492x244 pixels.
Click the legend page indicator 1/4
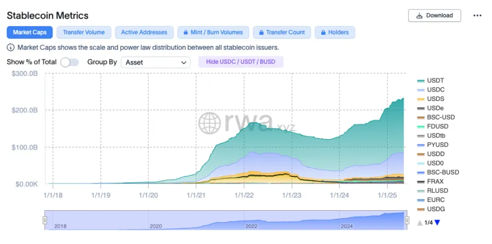pyautogui.click(x=428, y=223)
